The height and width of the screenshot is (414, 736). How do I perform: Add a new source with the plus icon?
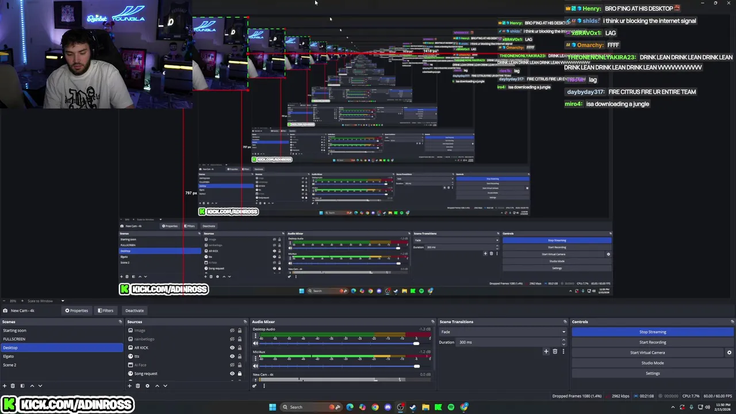[x=130, y=386]
